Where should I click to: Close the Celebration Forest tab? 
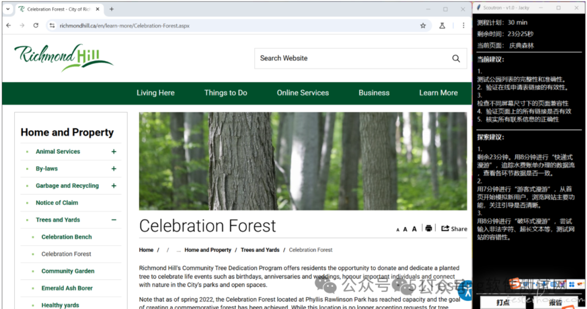click(x=97, y=9)
